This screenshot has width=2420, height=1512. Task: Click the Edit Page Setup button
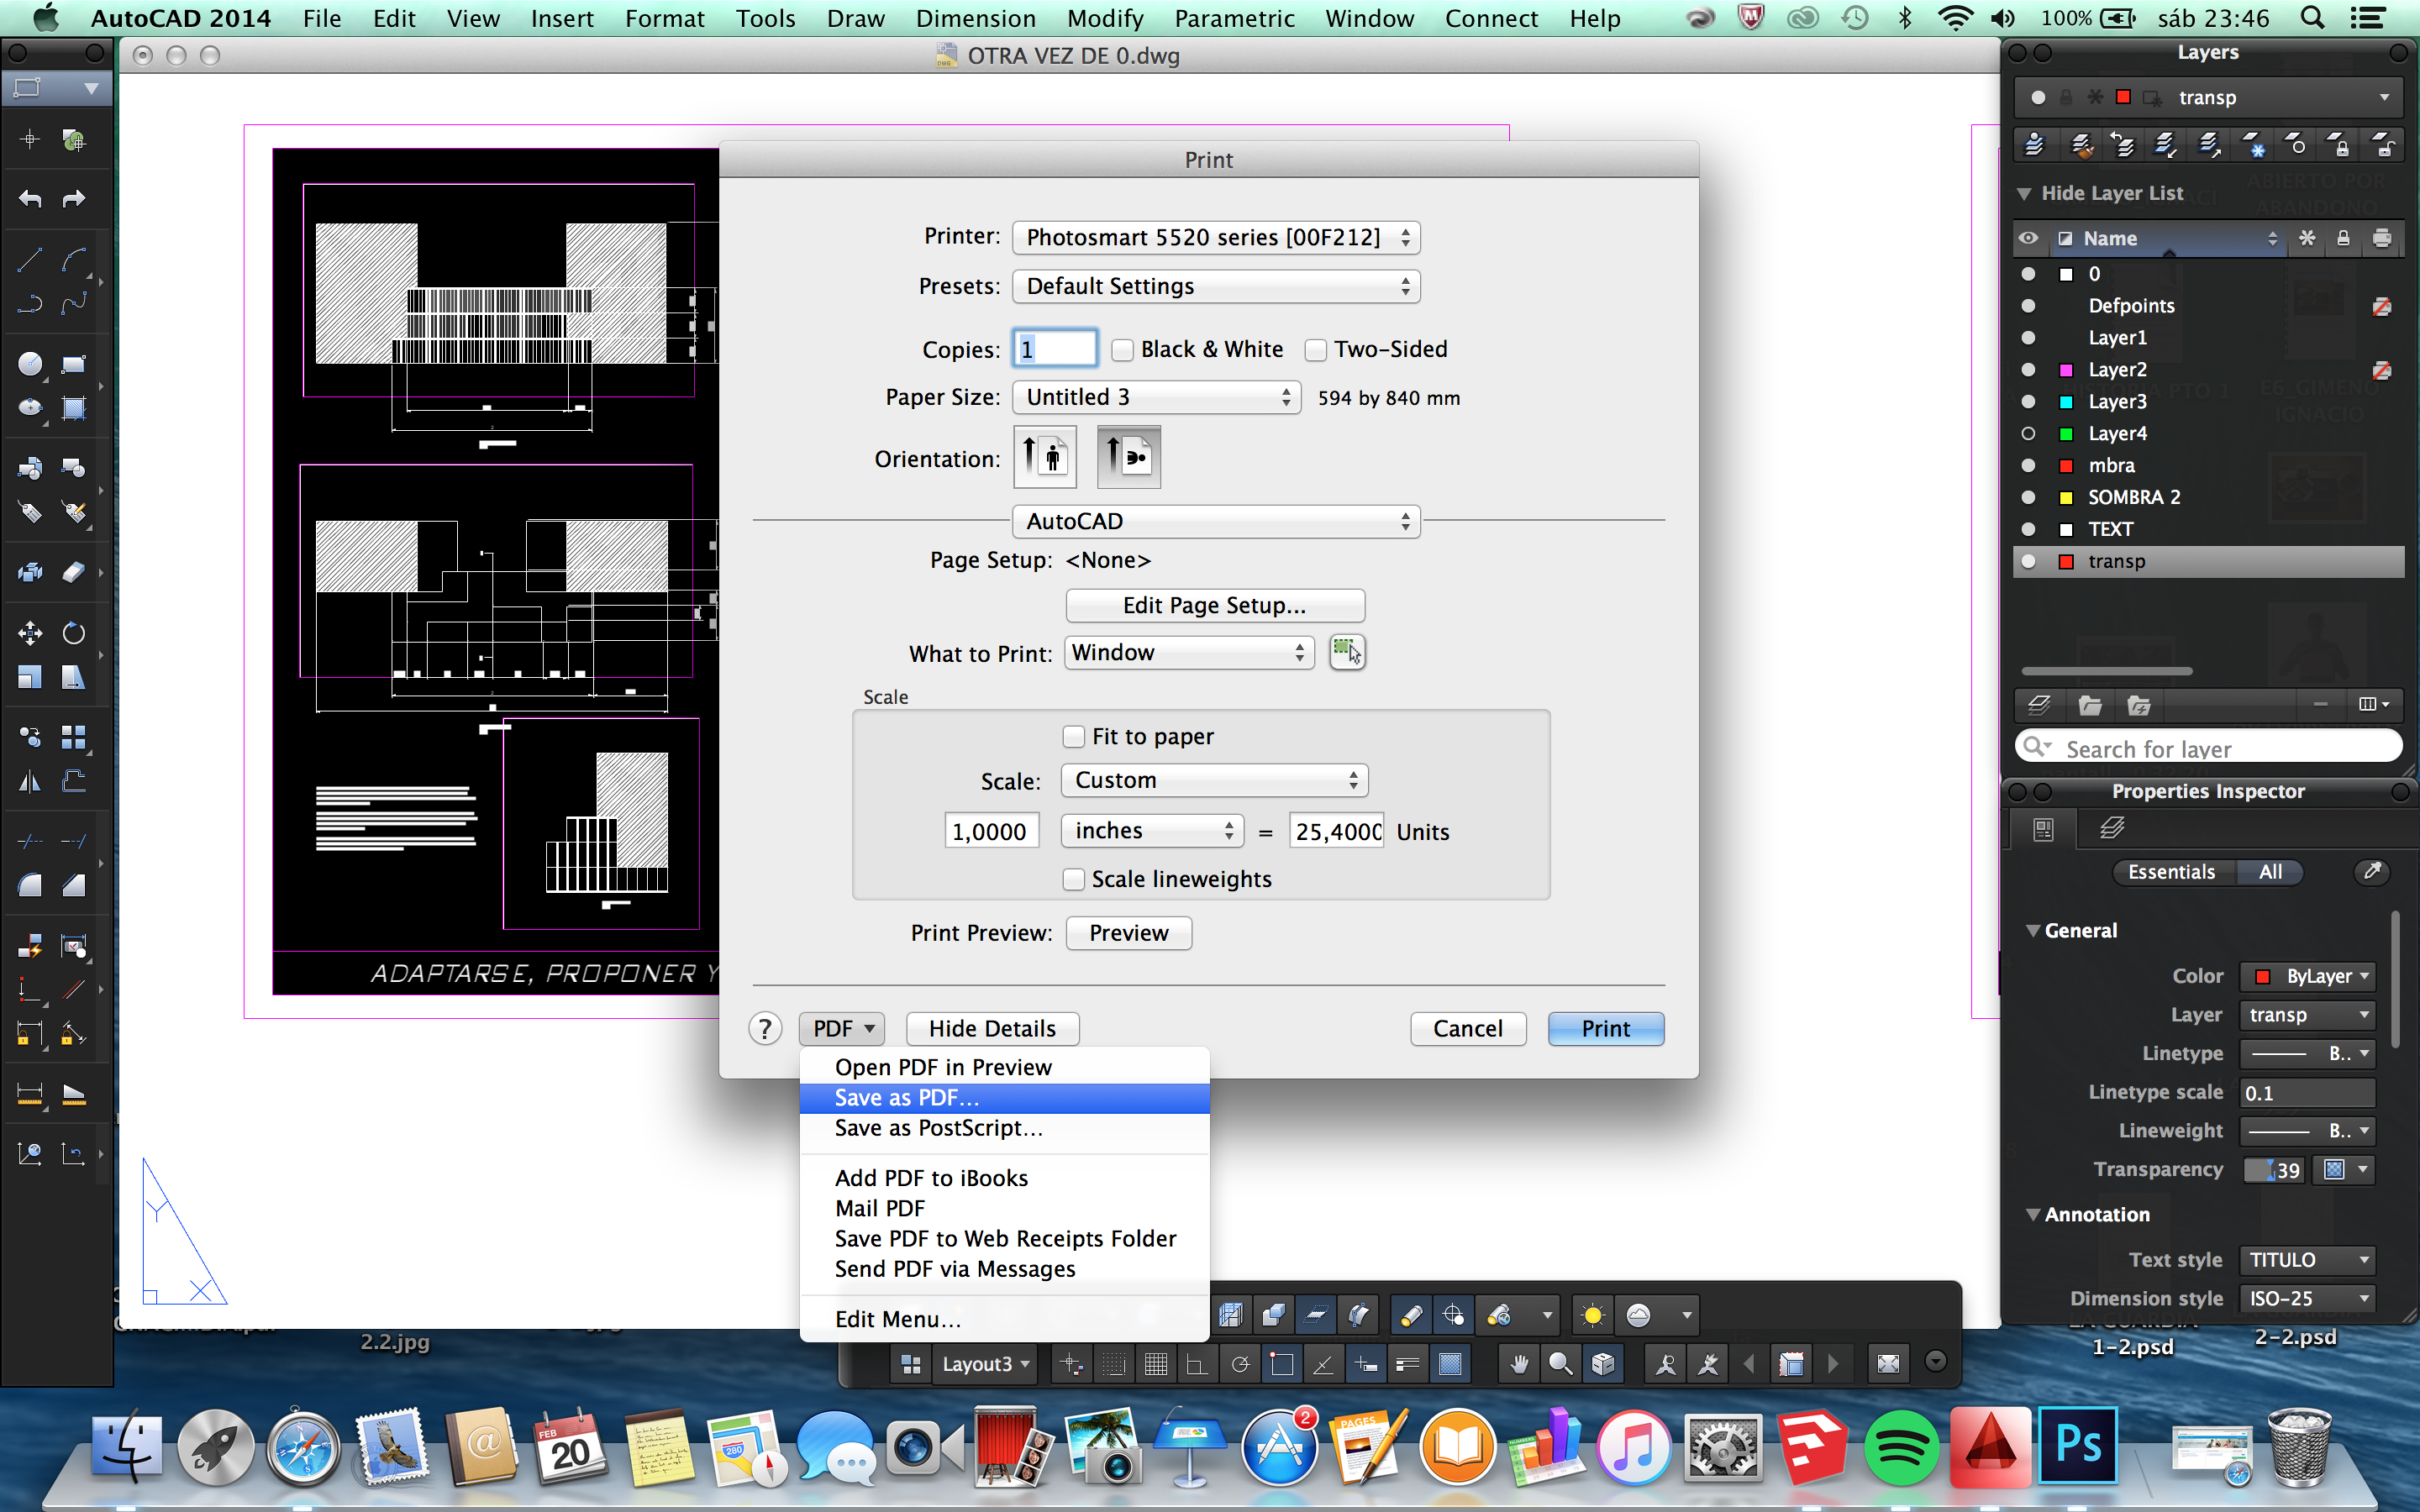coord(1214,605)
